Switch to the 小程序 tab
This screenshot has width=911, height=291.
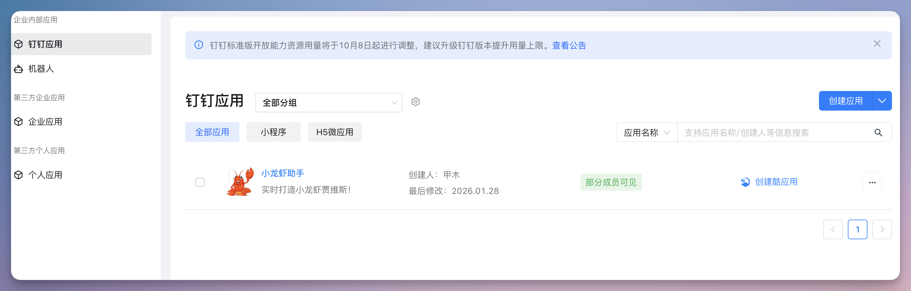tap(273, 132)
